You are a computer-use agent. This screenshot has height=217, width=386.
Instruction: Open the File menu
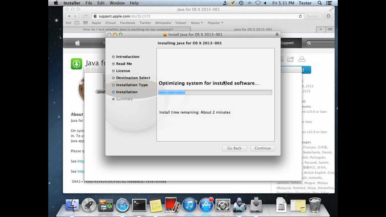click(89, 3)
